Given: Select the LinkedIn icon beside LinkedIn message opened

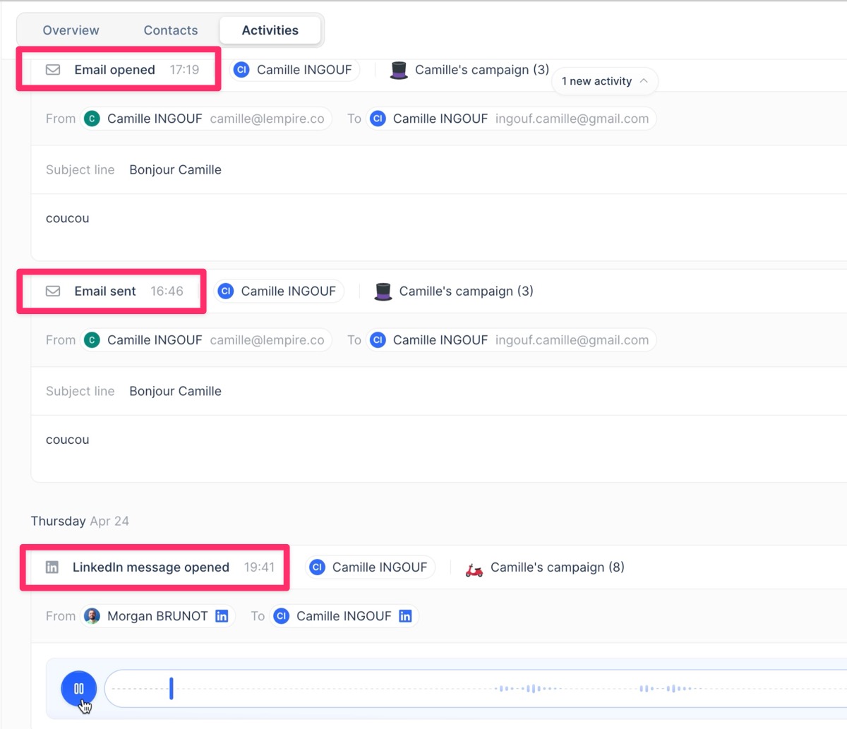Looking at the screenshot, I should (52, 567).
